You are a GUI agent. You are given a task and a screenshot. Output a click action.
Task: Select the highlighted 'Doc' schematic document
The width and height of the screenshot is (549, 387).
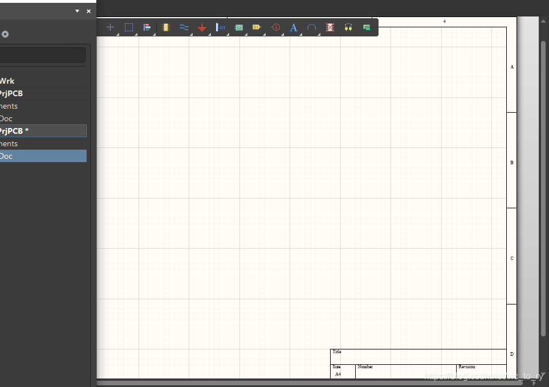(43, 157)
